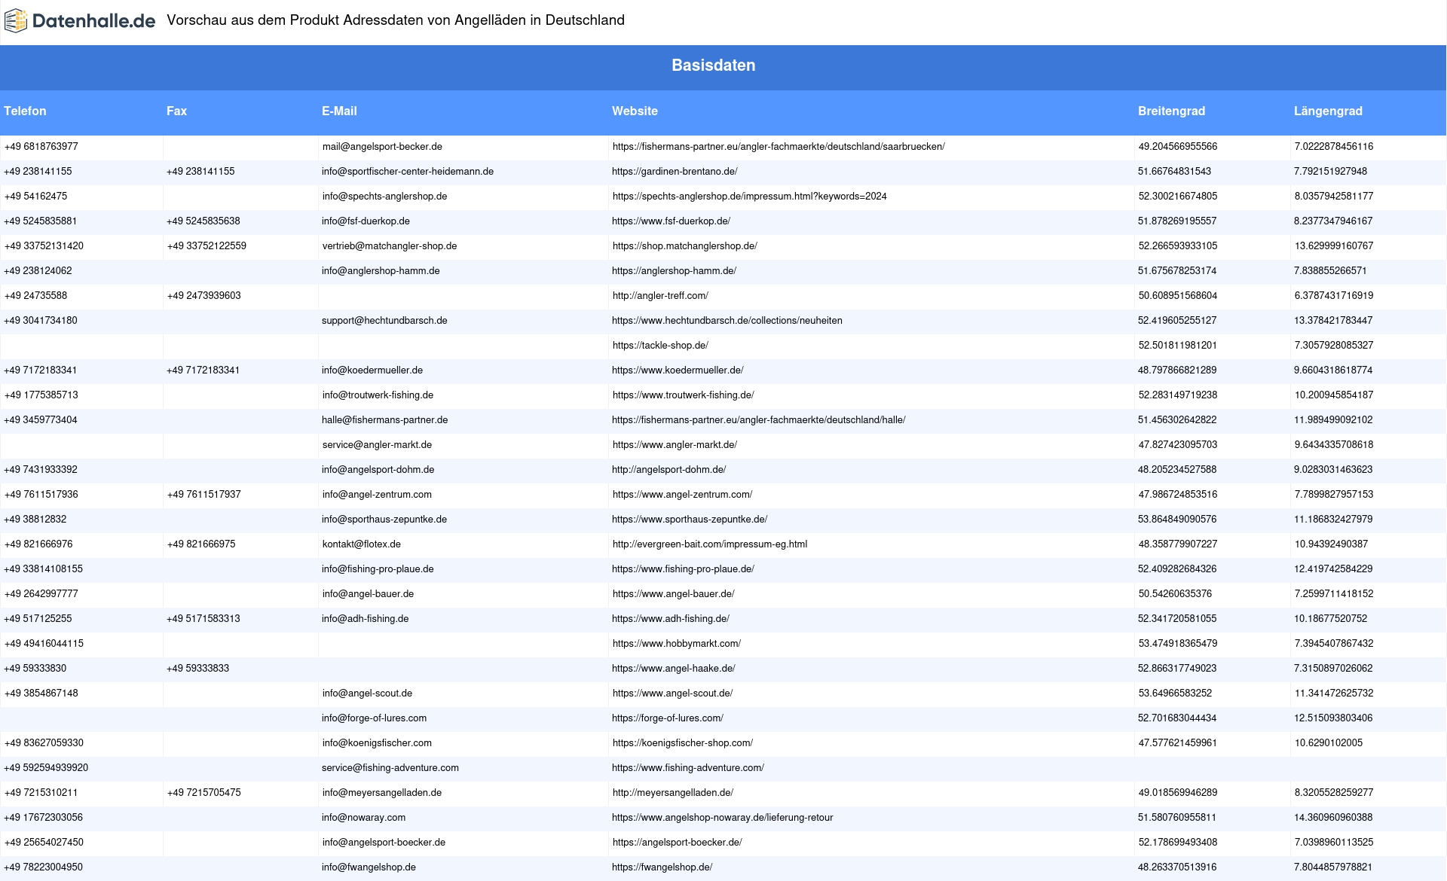Open https://www.troutwerk-fishing.de/ link
Viewport: 1447px width, 881px height.
[x=683, y=395]
